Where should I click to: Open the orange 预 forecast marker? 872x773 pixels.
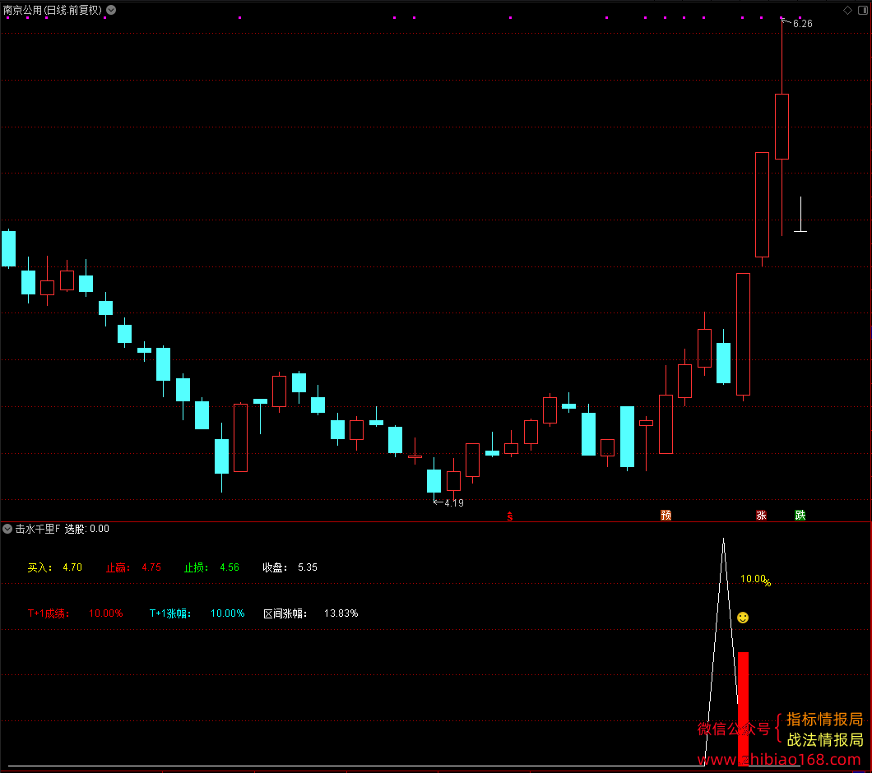[666, 515]
